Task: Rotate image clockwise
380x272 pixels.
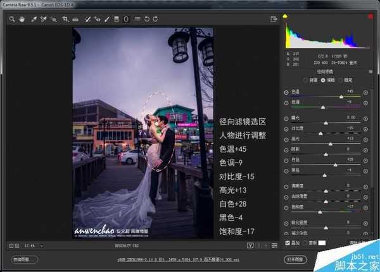Action: coord(155,20)
